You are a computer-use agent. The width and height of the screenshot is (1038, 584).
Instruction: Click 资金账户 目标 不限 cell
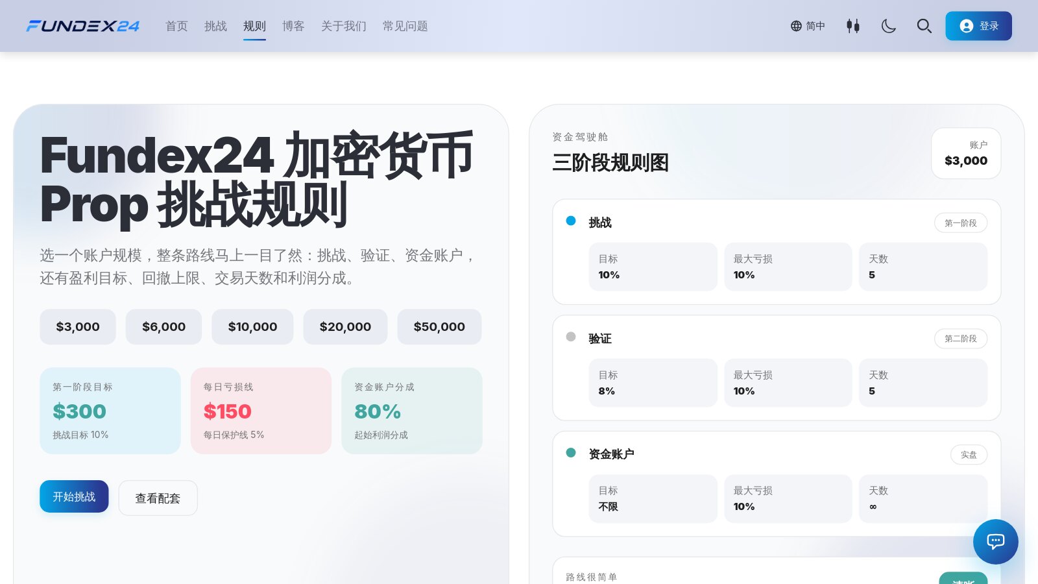point(653,498)
